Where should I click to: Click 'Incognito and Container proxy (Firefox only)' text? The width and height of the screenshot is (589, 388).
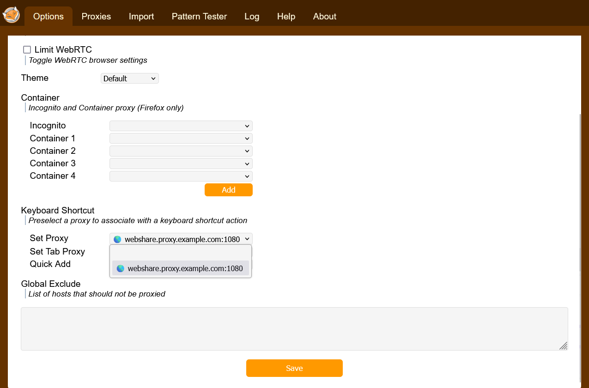[x=106, y=108]
